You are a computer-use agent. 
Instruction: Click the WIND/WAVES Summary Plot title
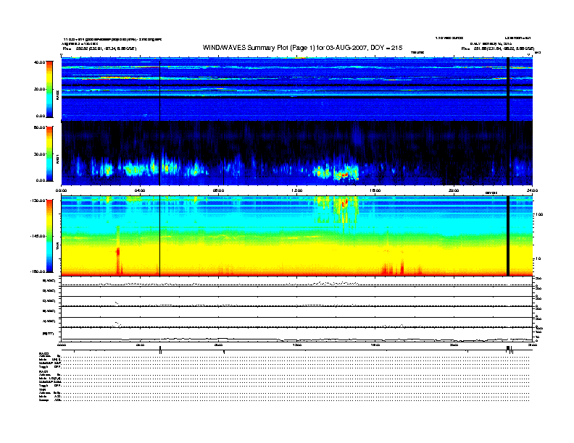(x=302, y=48)
